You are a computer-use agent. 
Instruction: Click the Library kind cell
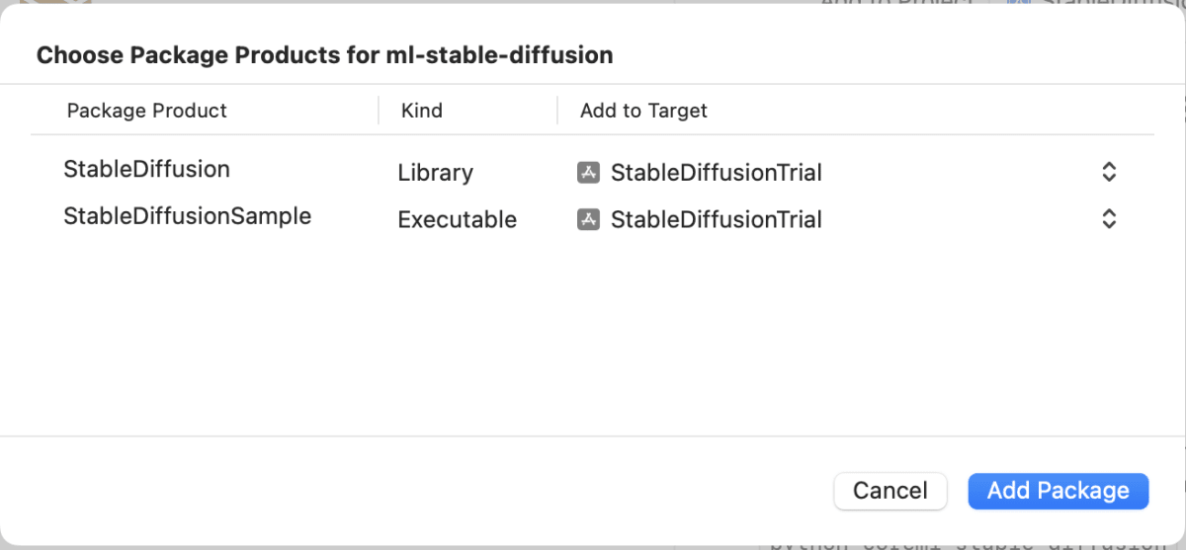(x=435, y=173)
